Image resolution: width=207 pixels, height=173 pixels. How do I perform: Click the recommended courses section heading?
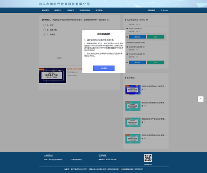pos(130,78)
